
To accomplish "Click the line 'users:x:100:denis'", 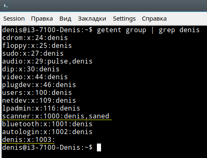I will click(37, 93).
